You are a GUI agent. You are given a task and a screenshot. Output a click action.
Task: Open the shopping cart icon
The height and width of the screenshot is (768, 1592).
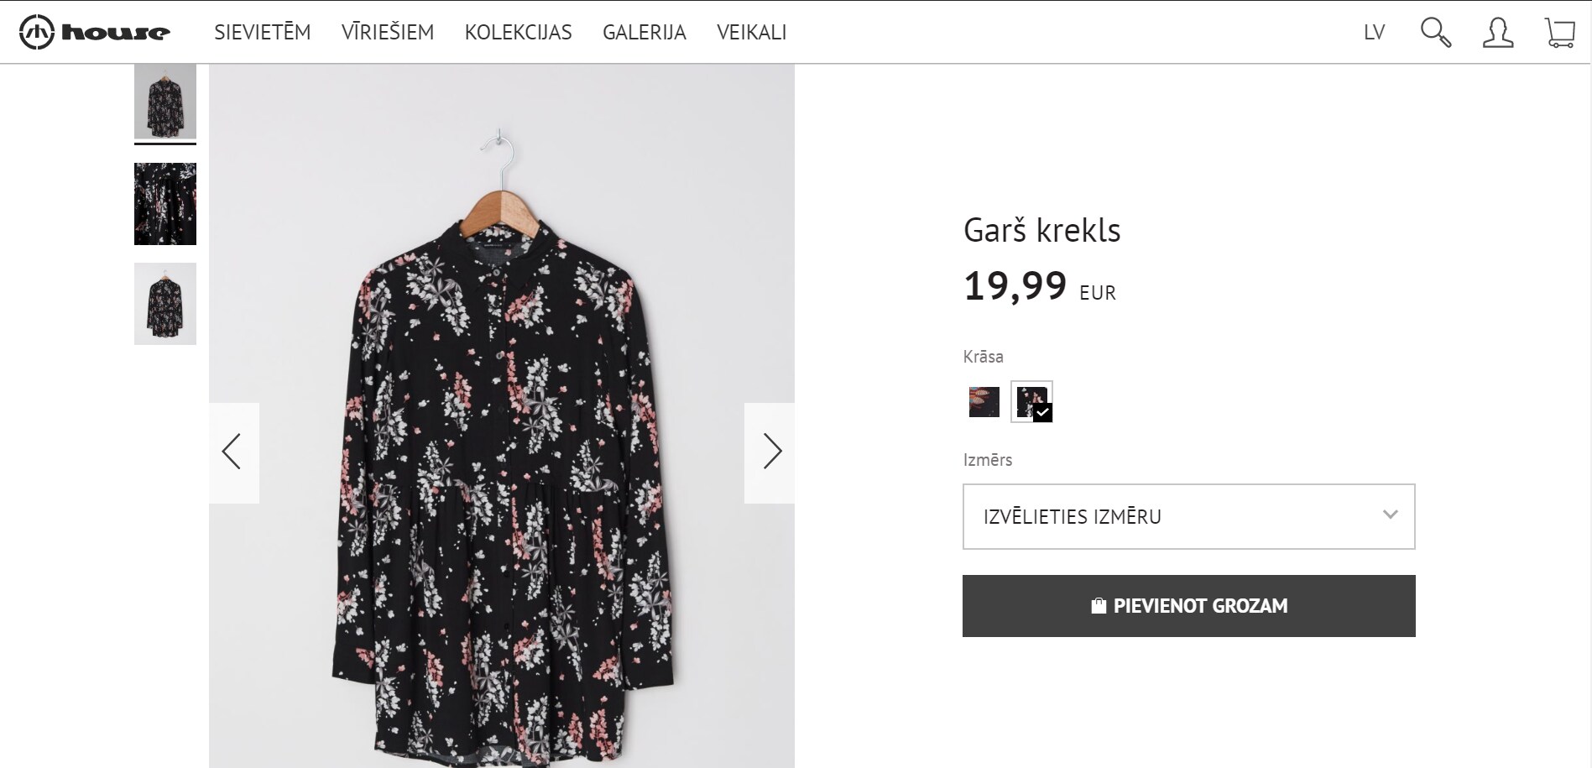(x=1559, y=33)
